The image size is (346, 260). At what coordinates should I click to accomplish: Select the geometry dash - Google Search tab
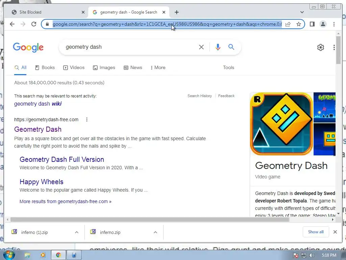[x=129, y=12]
